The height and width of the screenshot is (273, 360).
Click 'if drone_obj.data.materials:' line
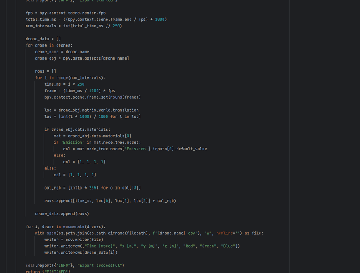point(77,130)
